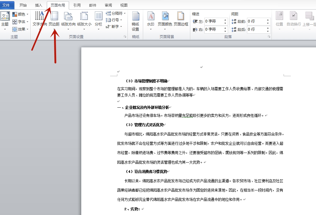Open the 邮件 tab
The height and width of the screenshot is (215, 316).
(x=93, y=5)
